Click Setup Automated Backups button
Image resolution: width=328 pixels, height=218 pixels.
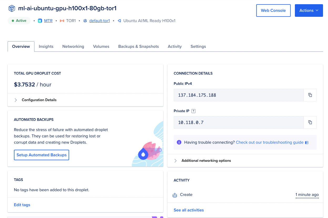pos(42,155)
